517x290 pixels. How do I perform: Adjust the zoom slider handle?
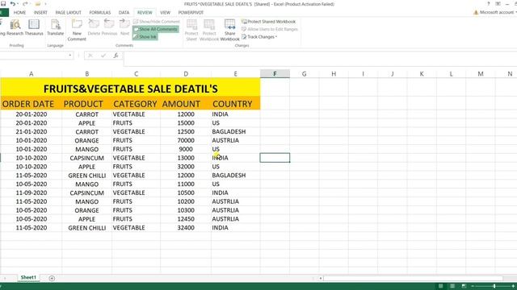[494, 286]
